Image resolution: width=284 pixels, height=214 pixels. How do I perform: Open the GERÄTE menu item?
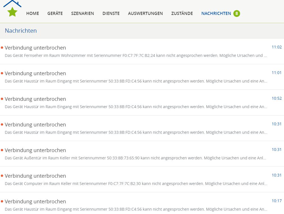pos(55,14)
